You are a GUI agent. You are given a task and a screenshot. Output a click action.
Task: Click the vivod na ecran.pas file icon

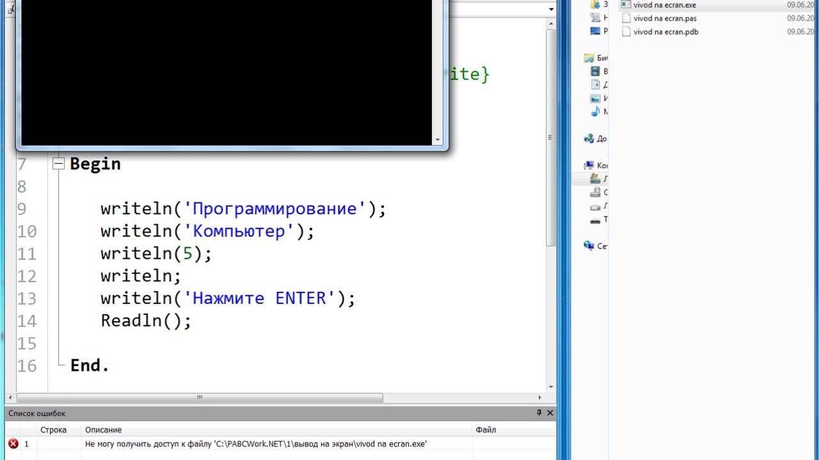click(x=626, y=18)
